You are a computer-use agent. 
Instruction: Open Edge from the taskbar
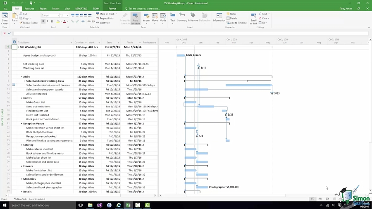click(119, 205)
